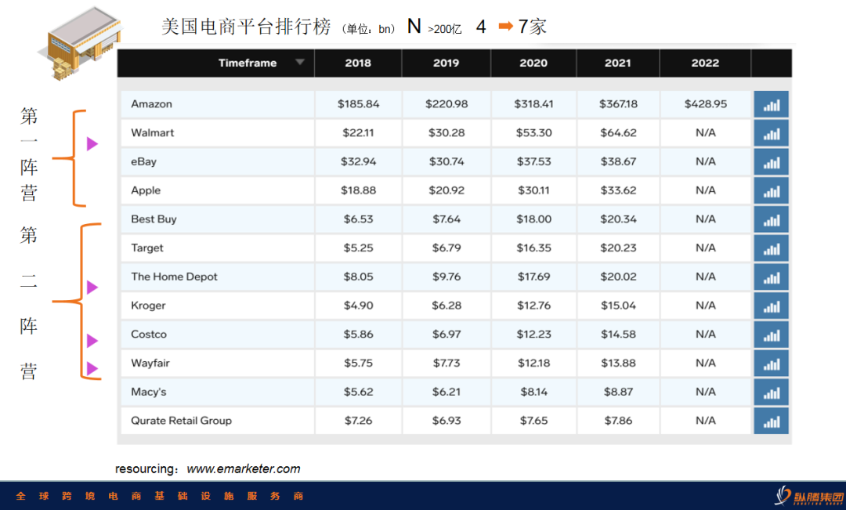Image resolution: width=846 pixels, height=510 pixels.
Task: Open the bar chart icon for Target
Action: pos(771,248)
